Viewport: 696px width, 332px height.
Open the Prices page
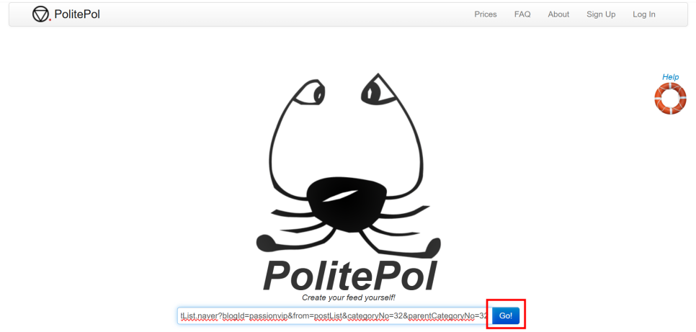click(486, 14)
